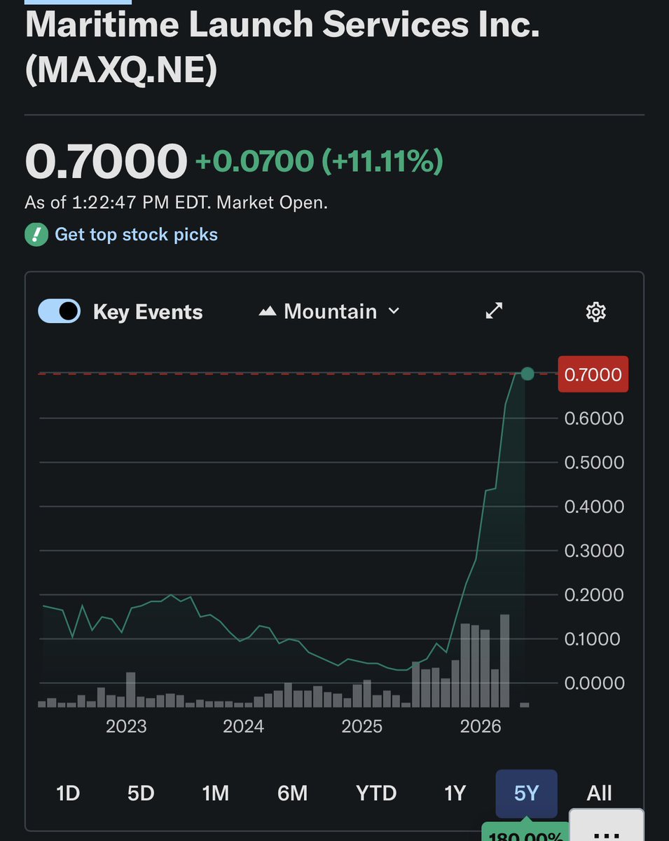Open chart settings gear
The image size is (669, 841).
[x=595, y=312]
